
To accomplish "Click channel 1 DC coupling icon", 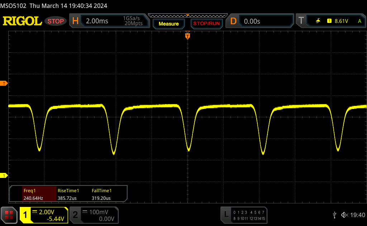I will (35, 212).
